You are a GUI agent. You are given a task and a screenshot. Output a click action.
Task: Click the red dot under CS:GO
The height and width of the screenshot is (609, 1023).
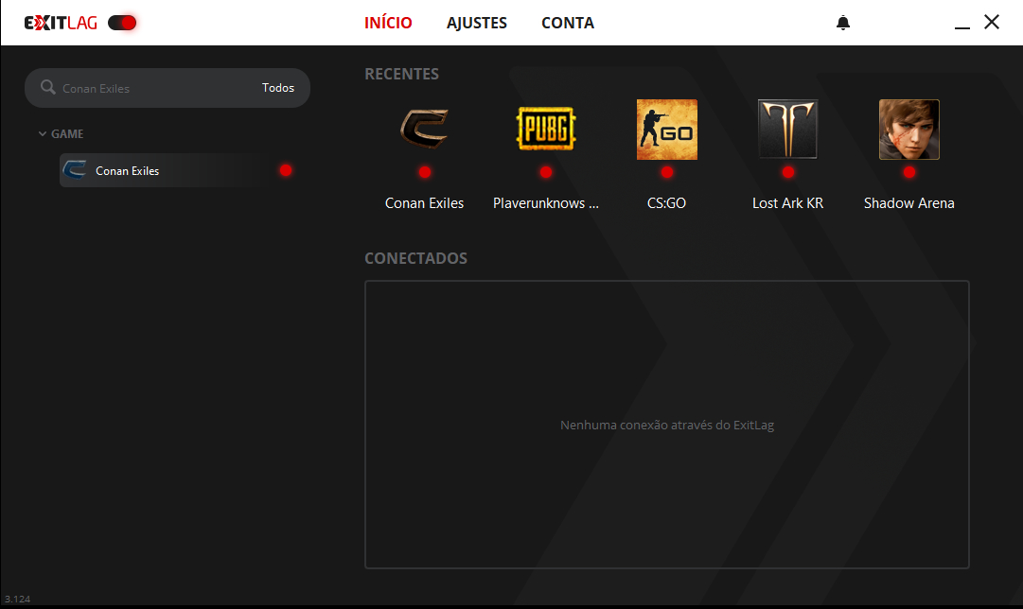[x=666, y=172]
